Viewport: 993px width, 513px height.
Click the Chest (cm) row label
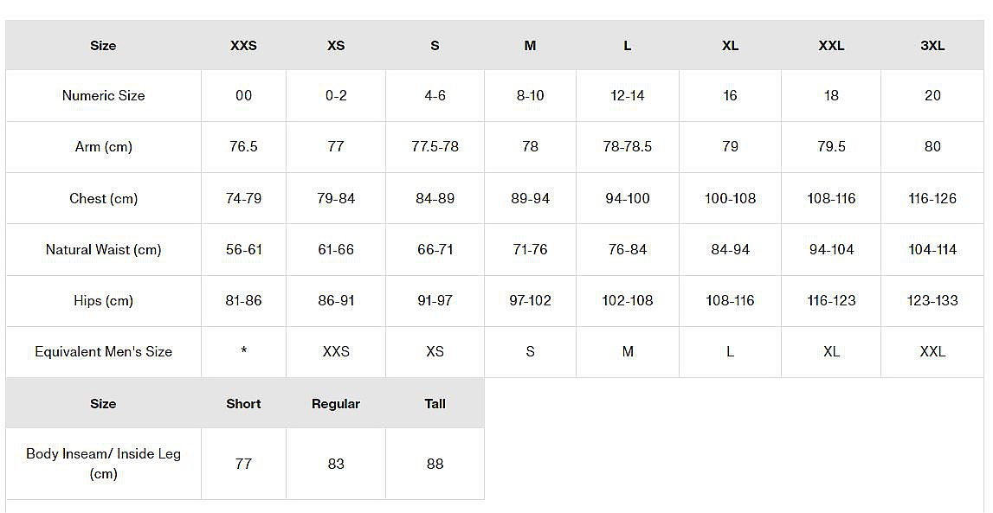click(x=103, y=199)
